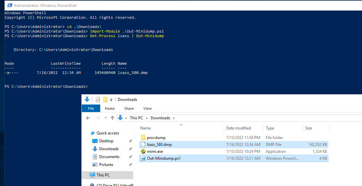Screen dimensions: 362x186
Task: Click the mimi.exe kiwi application icon
Action: (143, 151)
